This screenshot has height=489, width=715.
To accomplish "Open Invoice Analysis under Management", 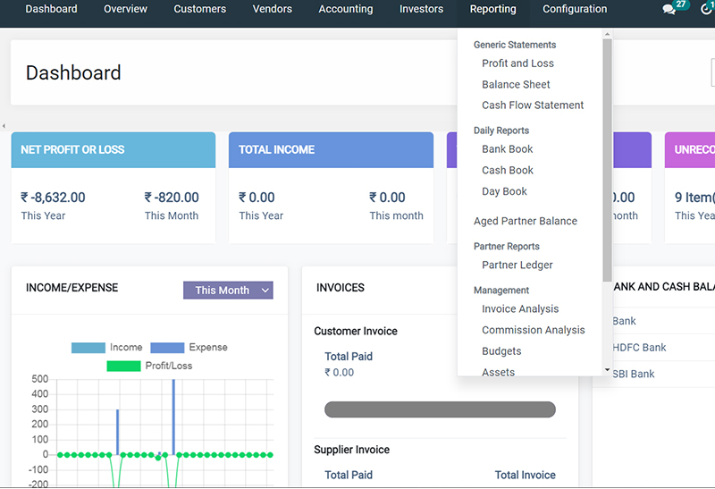I will click(520, 308).
